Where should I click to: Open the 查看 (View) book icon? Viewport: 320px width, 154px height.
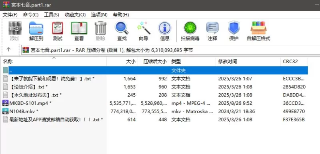point(79,28)
